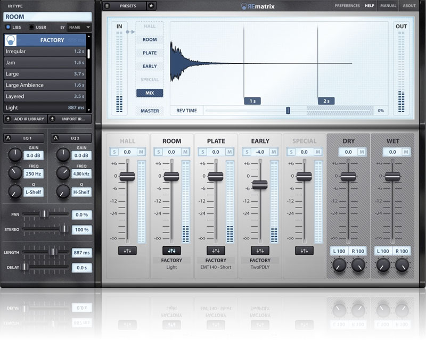Select the Jam impulse response

[x=45, y=63]
